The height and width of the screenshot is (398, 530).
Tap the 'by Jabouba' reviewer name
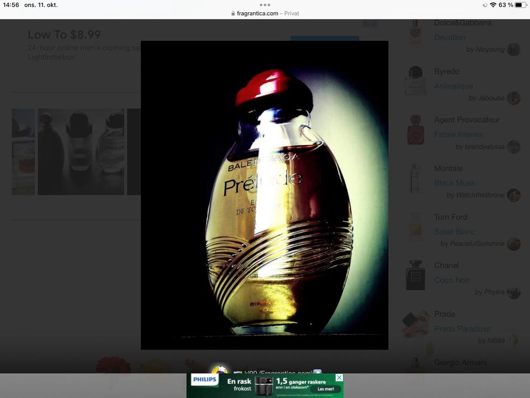[x=487, y=98]
